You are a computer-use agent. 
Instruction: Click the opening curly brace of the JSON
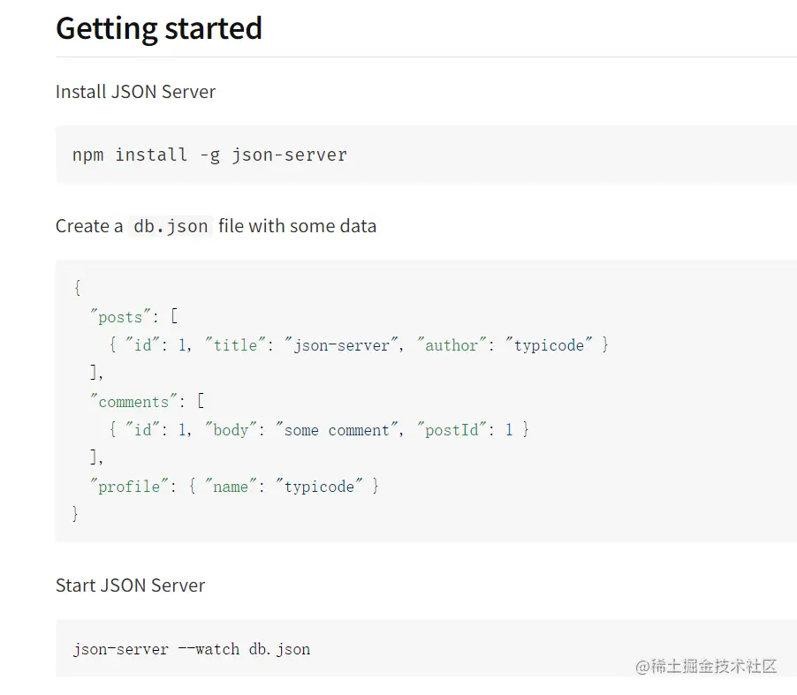tap(77, 288)
